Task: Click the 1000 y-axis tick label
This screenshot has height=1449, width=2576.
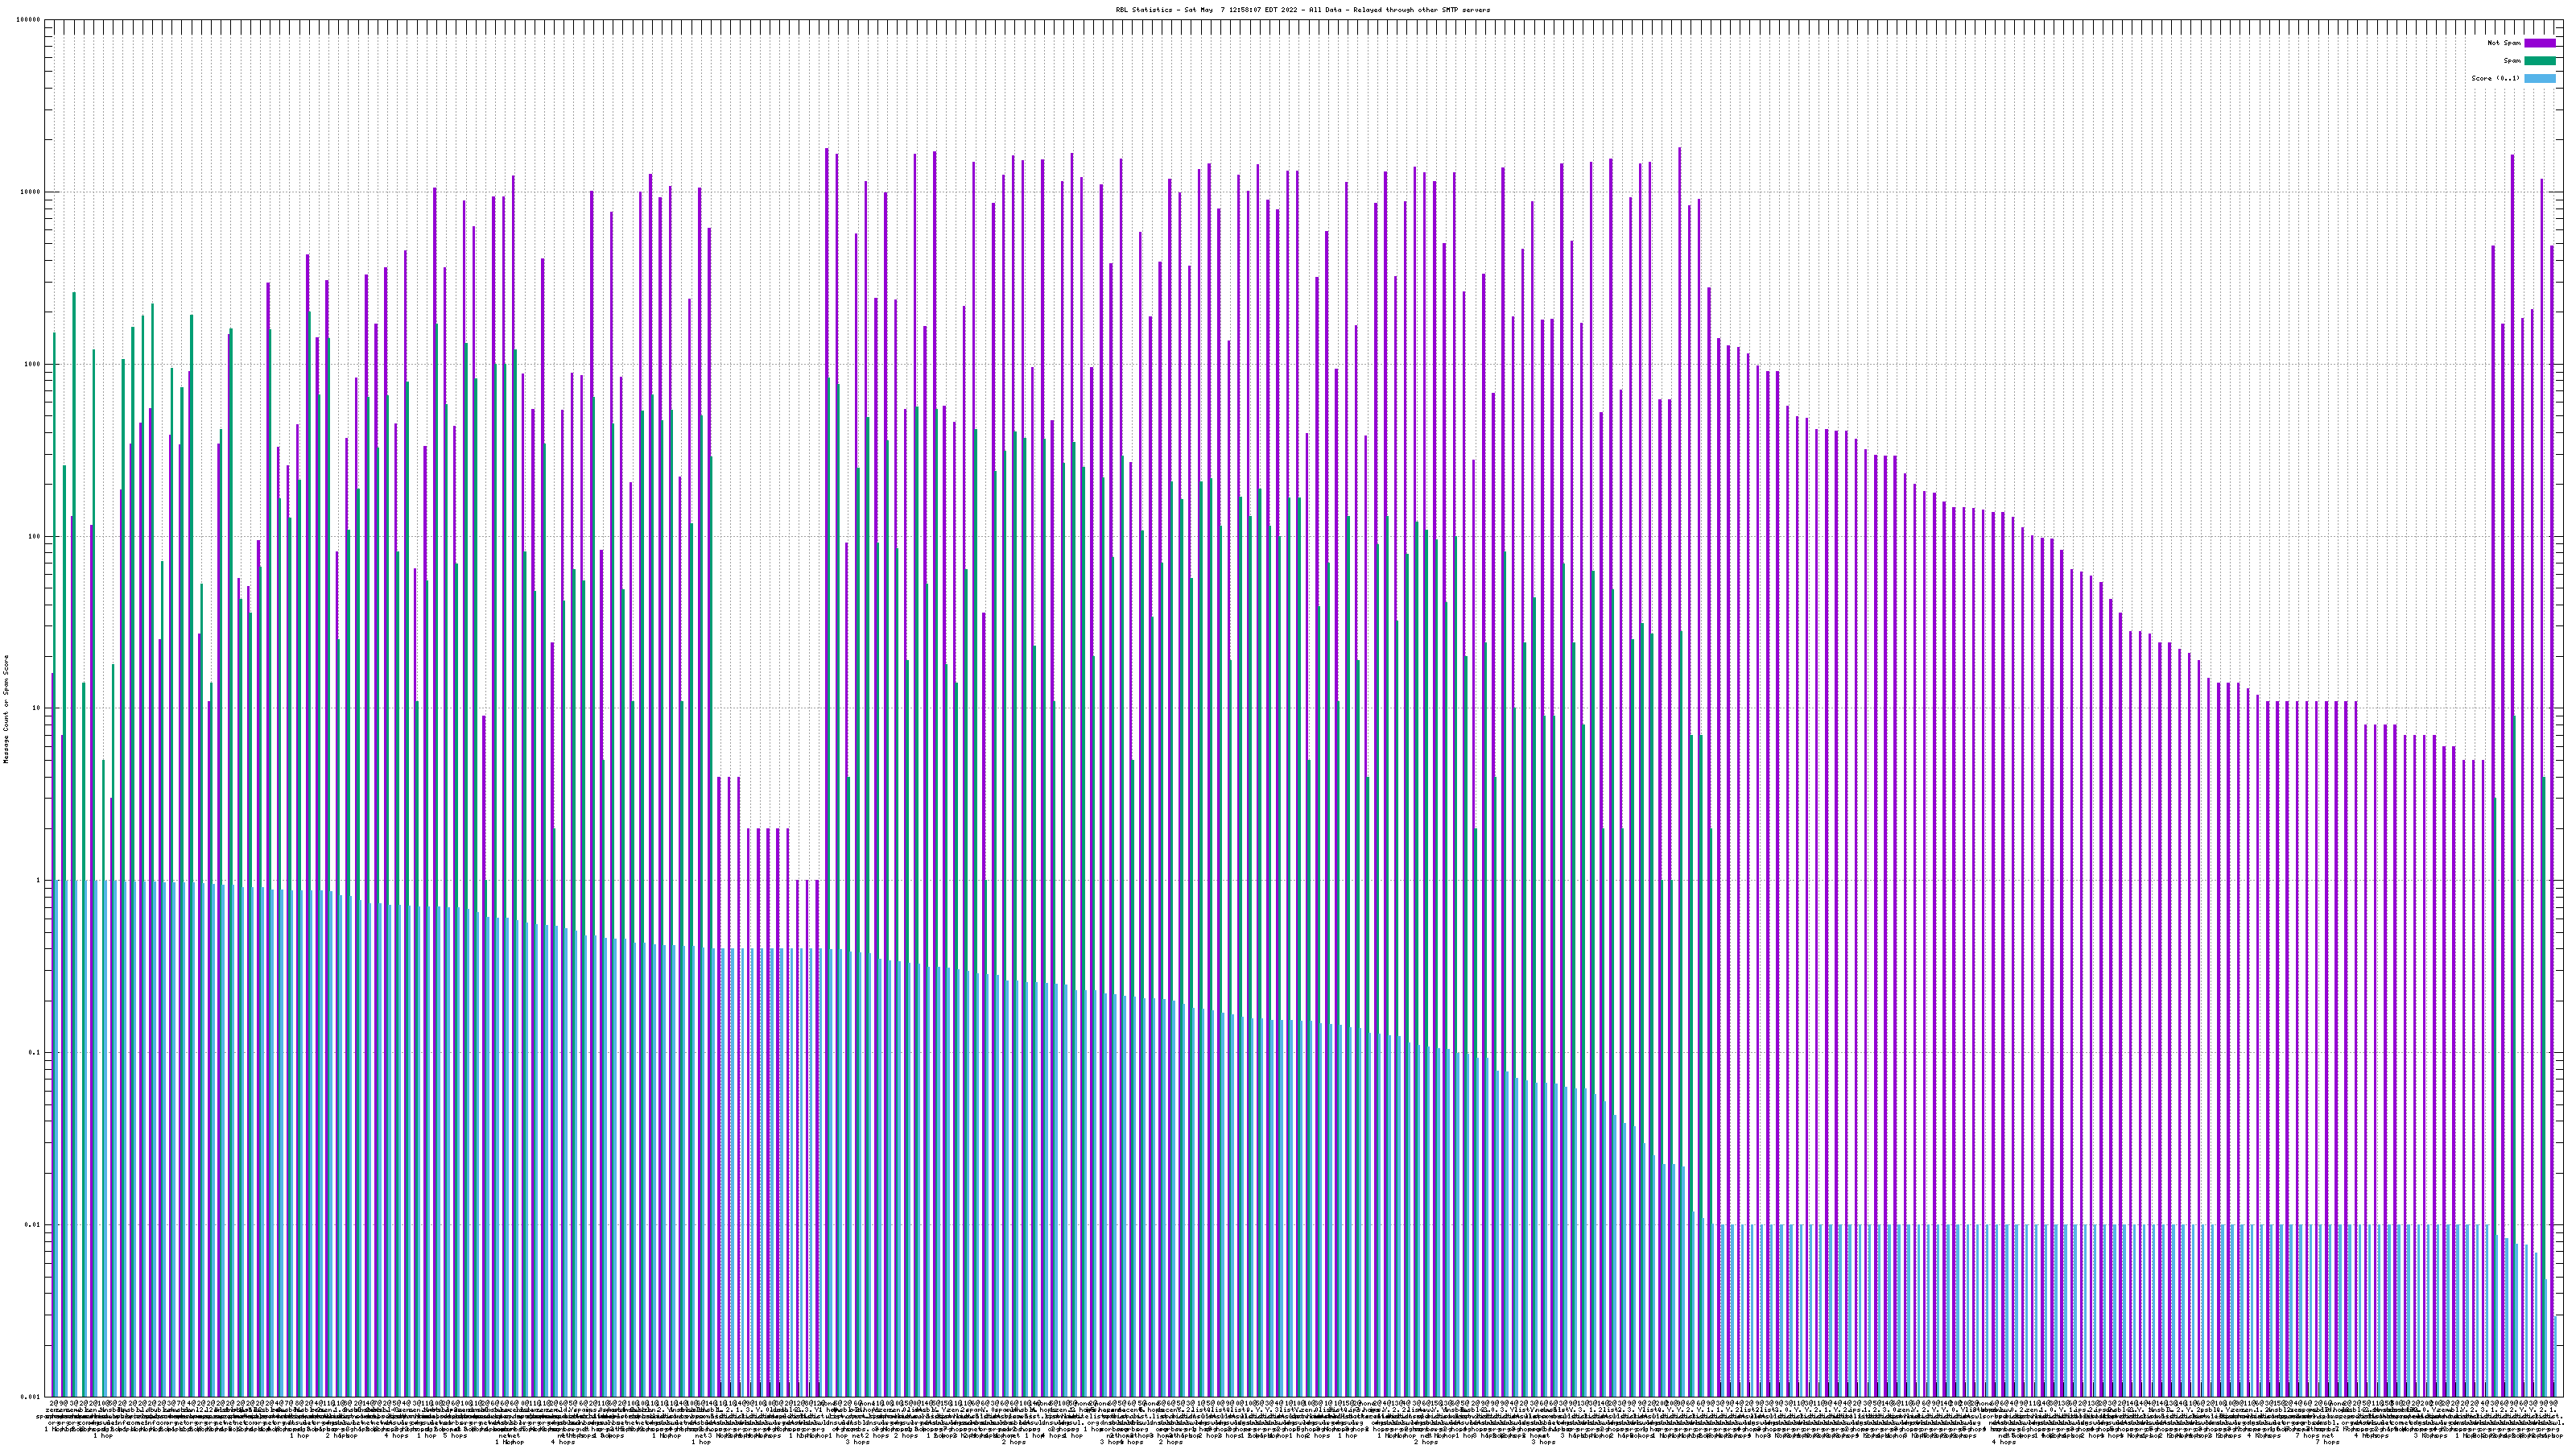Action: (x=33, y=364)
